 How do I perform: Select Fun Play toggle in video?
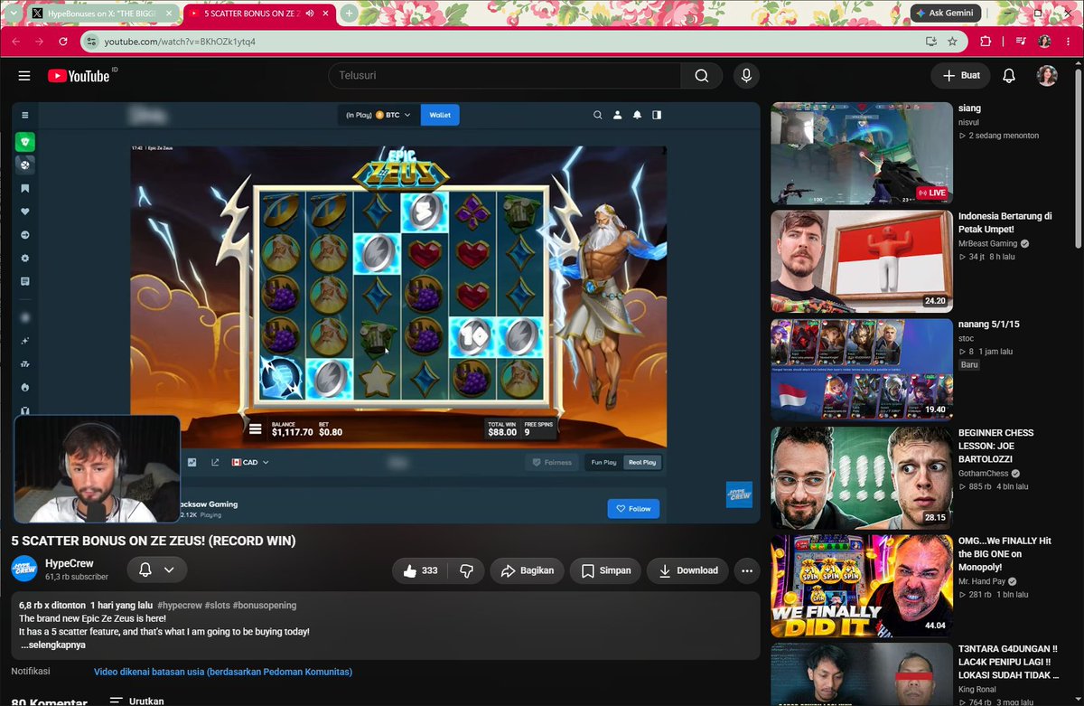coord(603,462)
